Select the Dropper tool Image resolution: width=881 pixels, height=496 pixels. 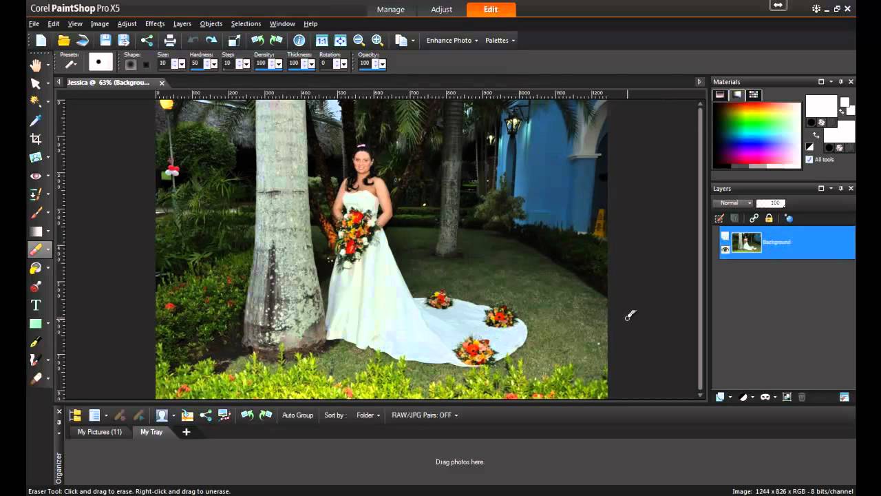36,121
